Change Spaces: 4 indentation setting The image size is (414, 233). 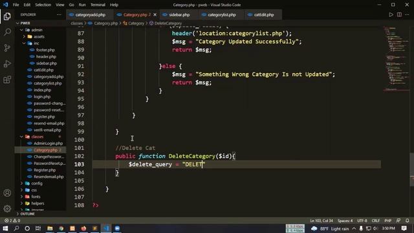click(x=345, y=220)
